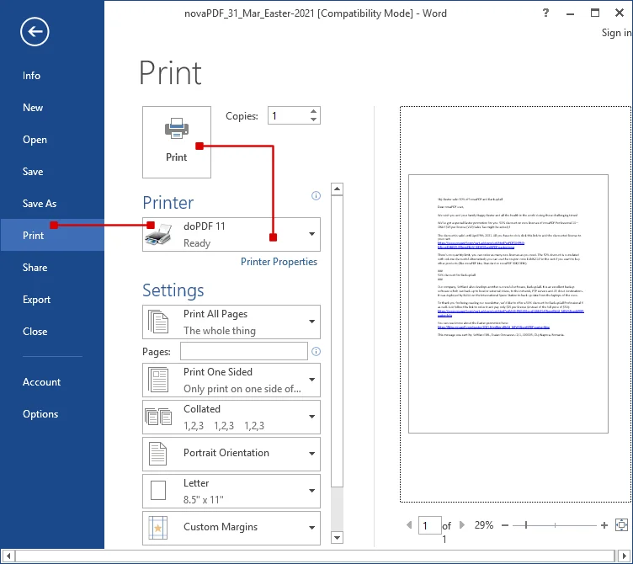Open the Print One Sided dropdown
This screenshot has height=564, width=633.
point(231,380)
